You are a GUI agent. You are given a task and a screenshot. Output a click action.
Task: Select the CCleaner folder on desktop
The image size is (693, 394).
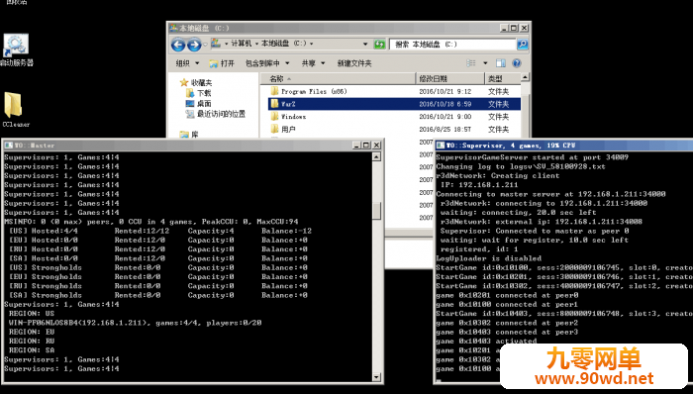pos(16,110)
